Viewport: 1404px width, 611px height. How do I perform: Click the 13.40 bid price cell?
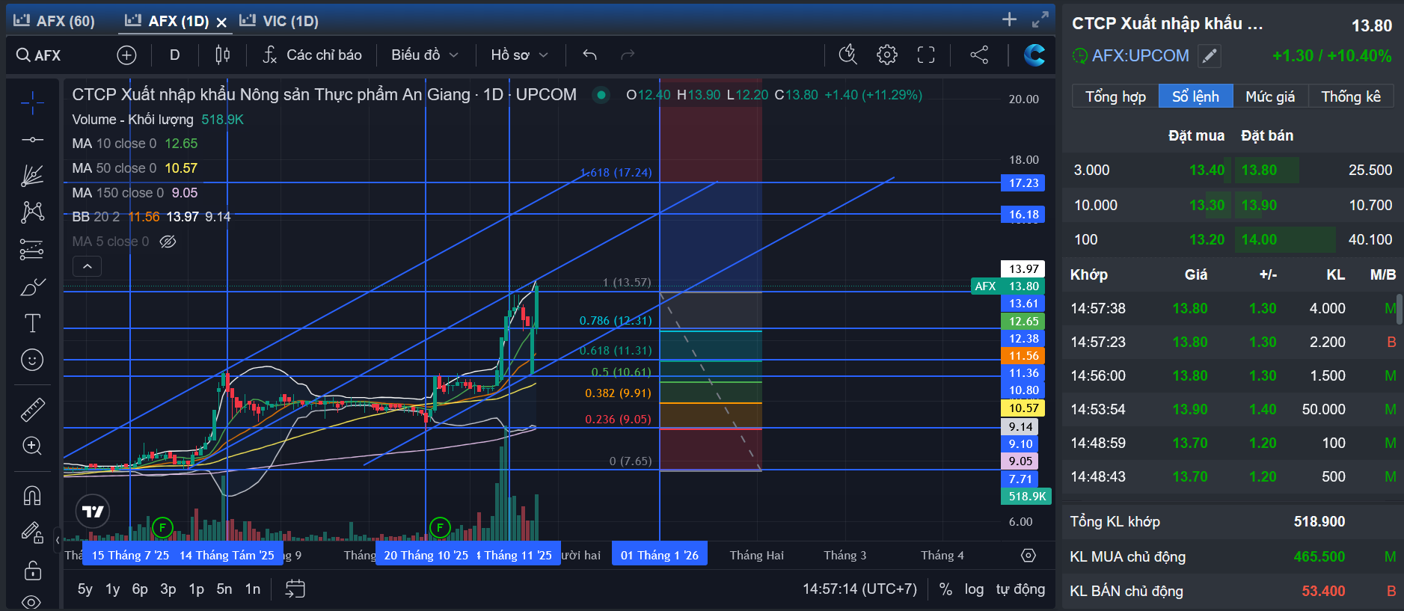(x=1207, y=171)
